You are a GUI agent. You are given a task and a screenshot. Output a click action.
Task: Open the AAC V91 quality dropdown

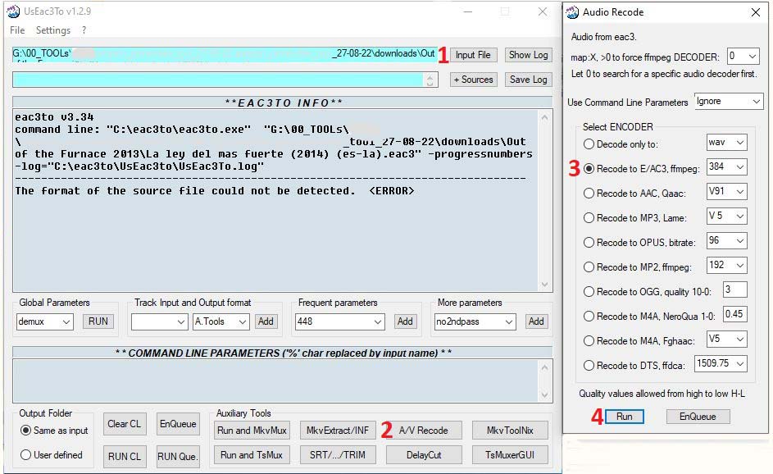[726, 192]
